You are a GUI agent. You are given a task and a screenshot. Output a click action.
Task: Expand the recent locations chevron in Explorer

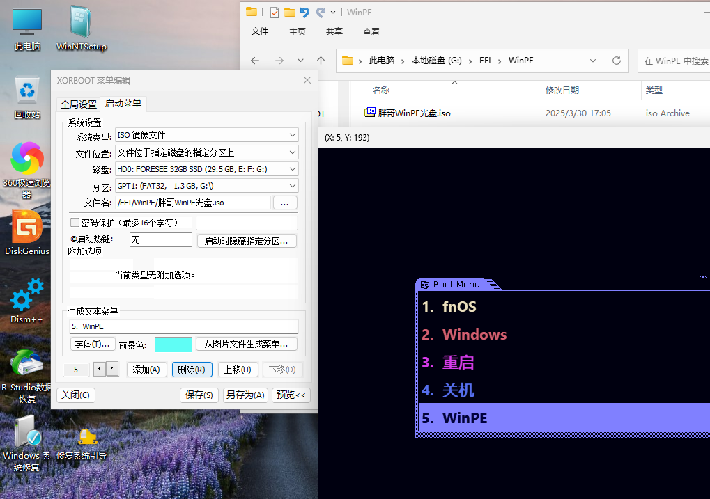300,61
